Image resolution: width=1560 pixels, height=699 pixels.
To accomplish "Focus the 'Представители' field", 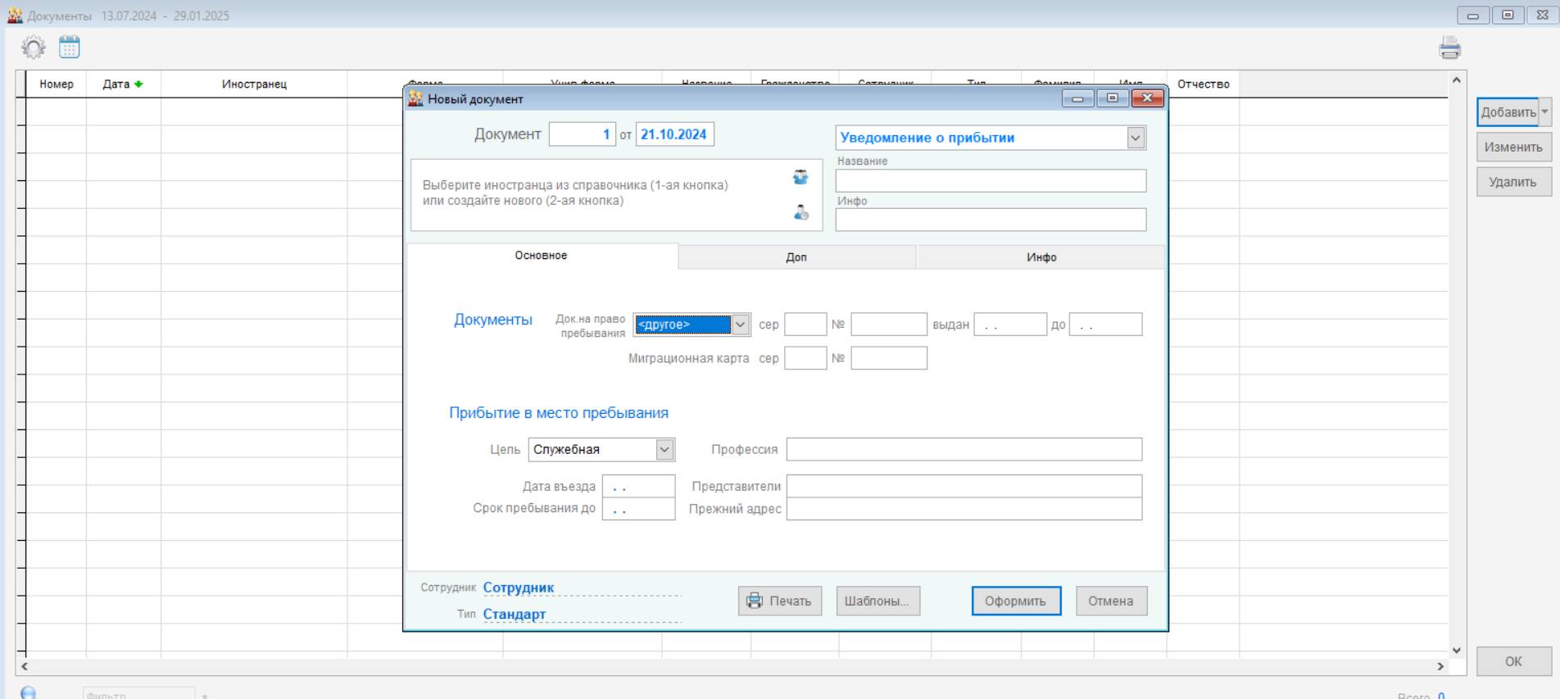I will [964, 486].
